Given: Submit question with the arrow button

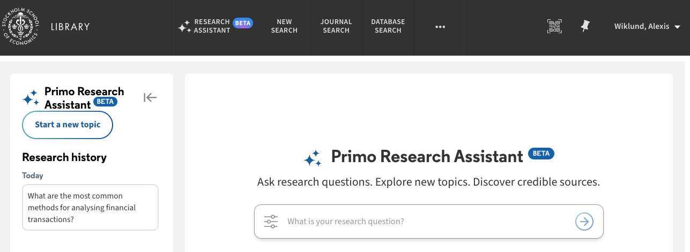Looking at the screenshot, I should pyautogui.click(x=584, y=222).
